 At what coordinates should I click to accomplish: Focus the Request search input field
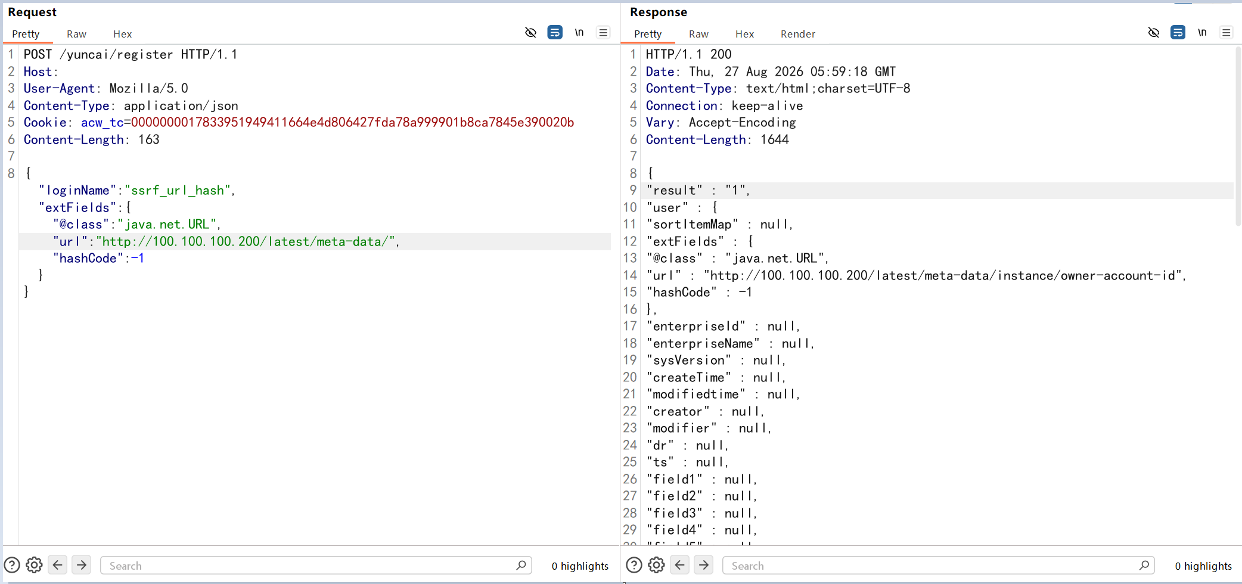(x=316, y=566)
